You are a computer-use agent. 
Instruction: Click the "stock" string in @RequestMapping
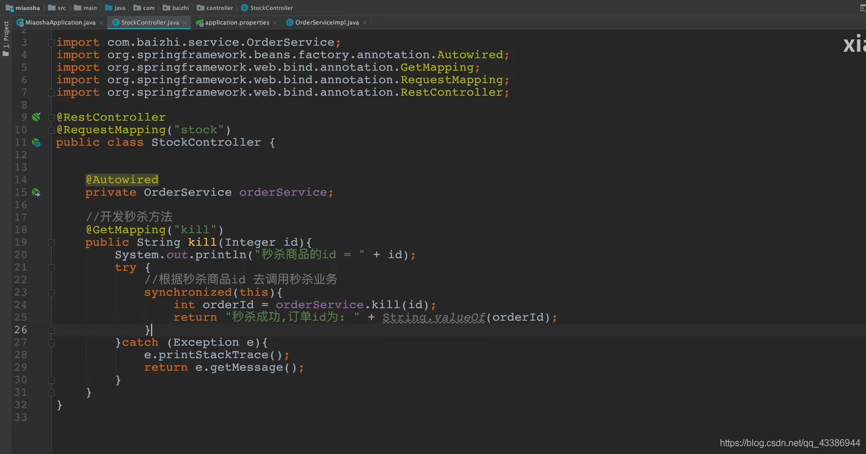(x=199, y=130)
